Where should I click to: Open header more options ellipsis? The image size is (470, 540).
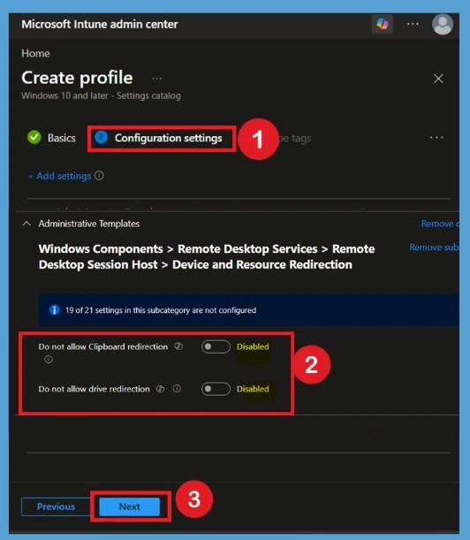click(413, 24)
